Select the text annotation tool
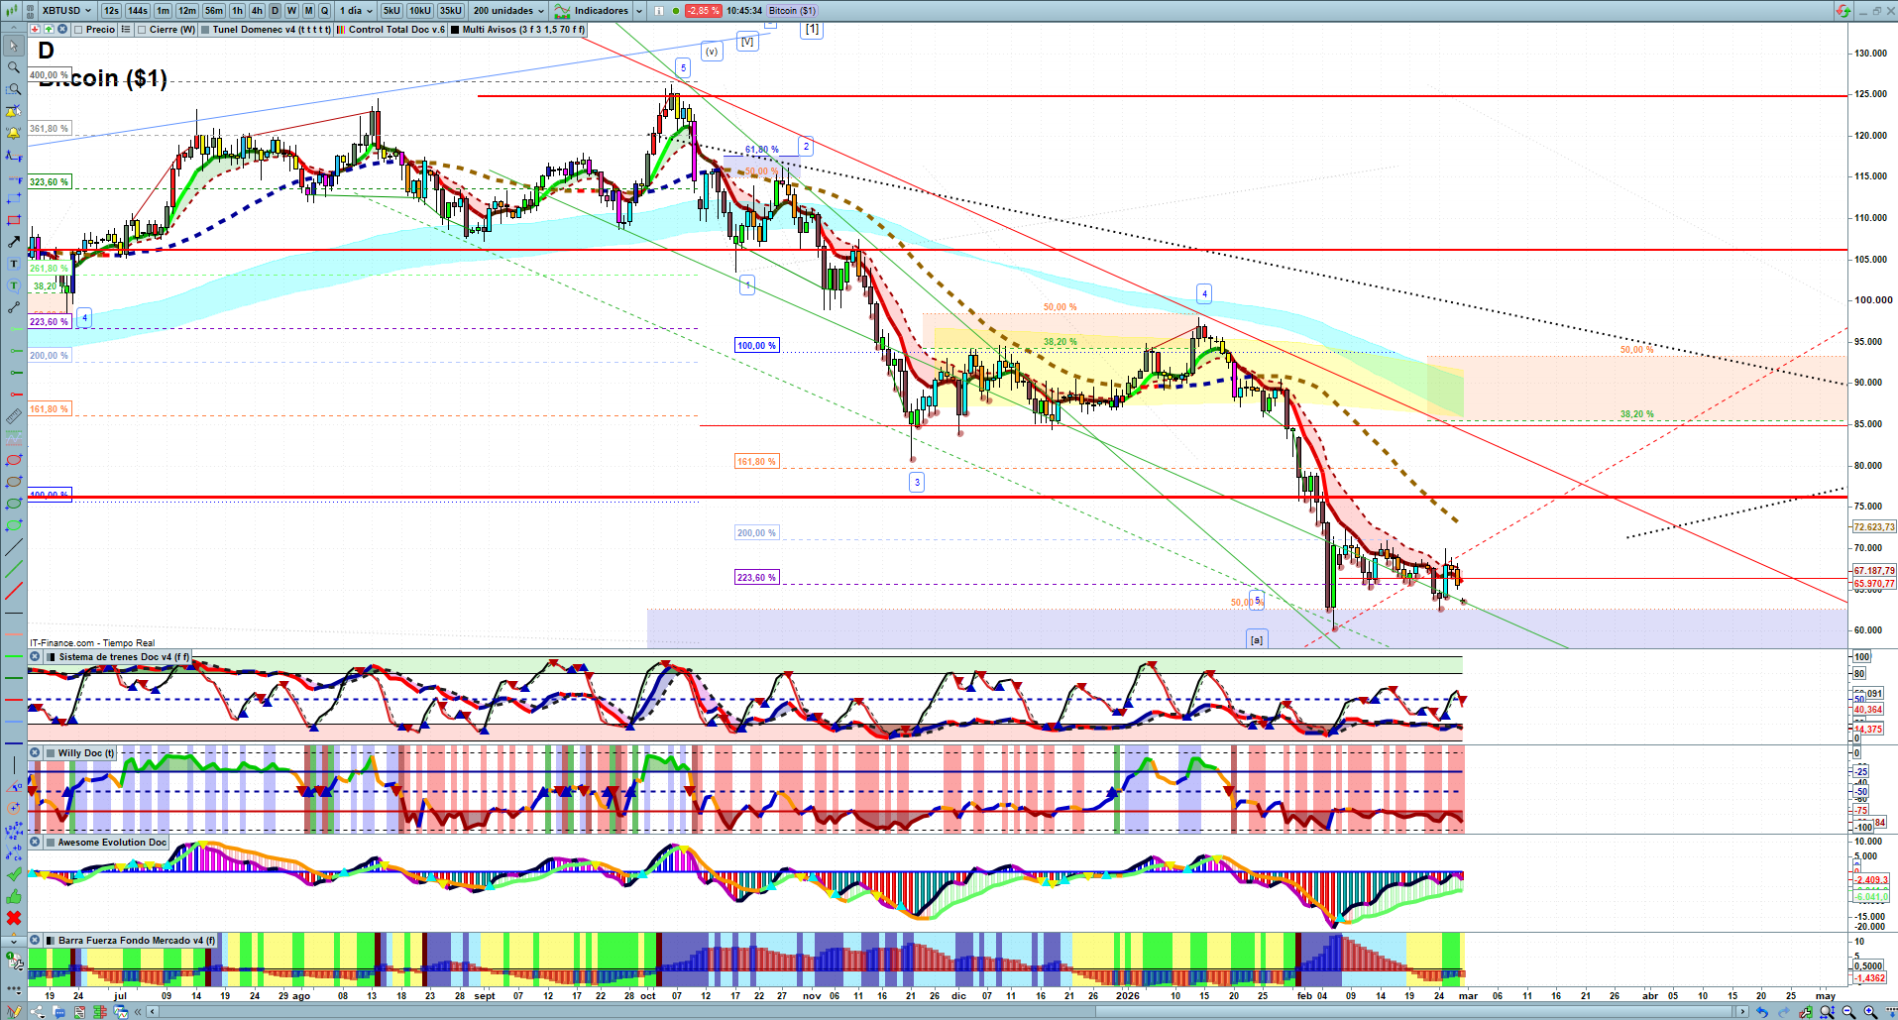Viewport: 1898px width, 1020px height. pyautogui.click(x=14, y=264)
